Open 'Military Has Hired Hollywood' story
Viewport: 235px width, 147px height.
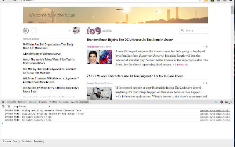pyautogui.click(x=50, y=71)
